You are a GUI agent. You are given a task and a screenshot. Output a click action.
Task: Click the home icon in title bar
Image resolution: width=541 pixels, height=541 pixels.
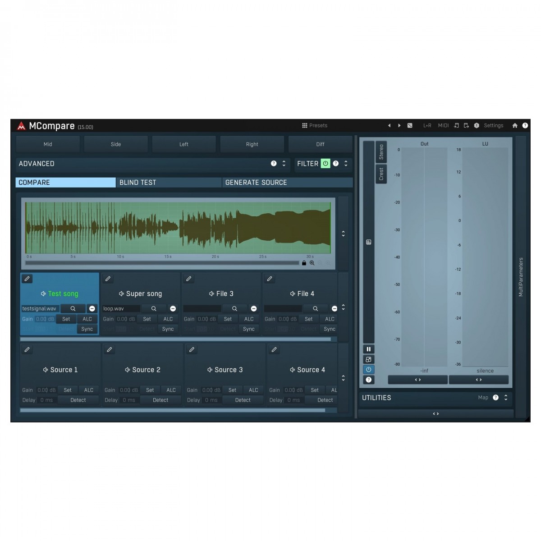515,126
